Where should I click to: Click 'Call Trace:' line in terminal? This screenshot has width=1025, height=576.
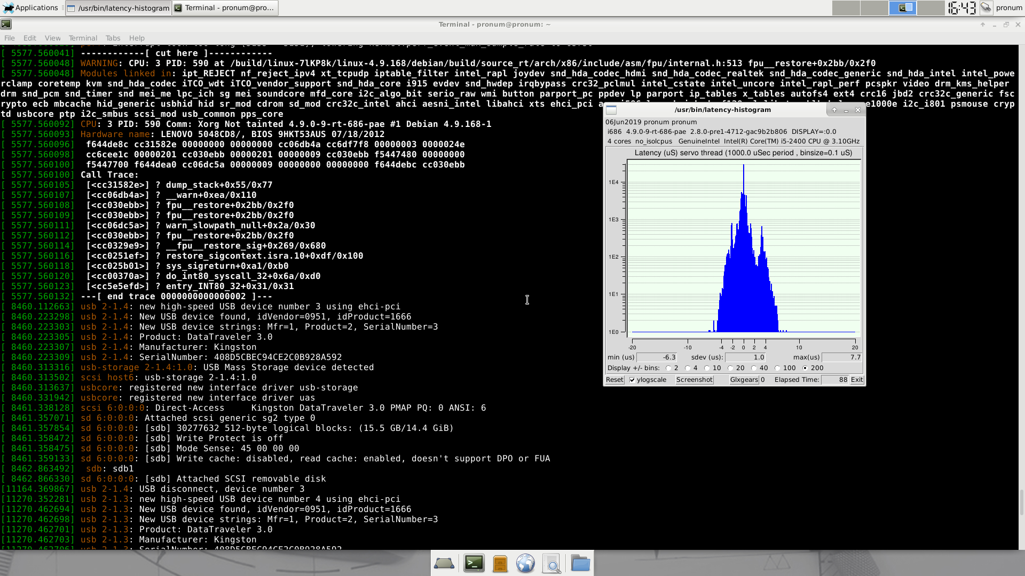pos(109,175)
